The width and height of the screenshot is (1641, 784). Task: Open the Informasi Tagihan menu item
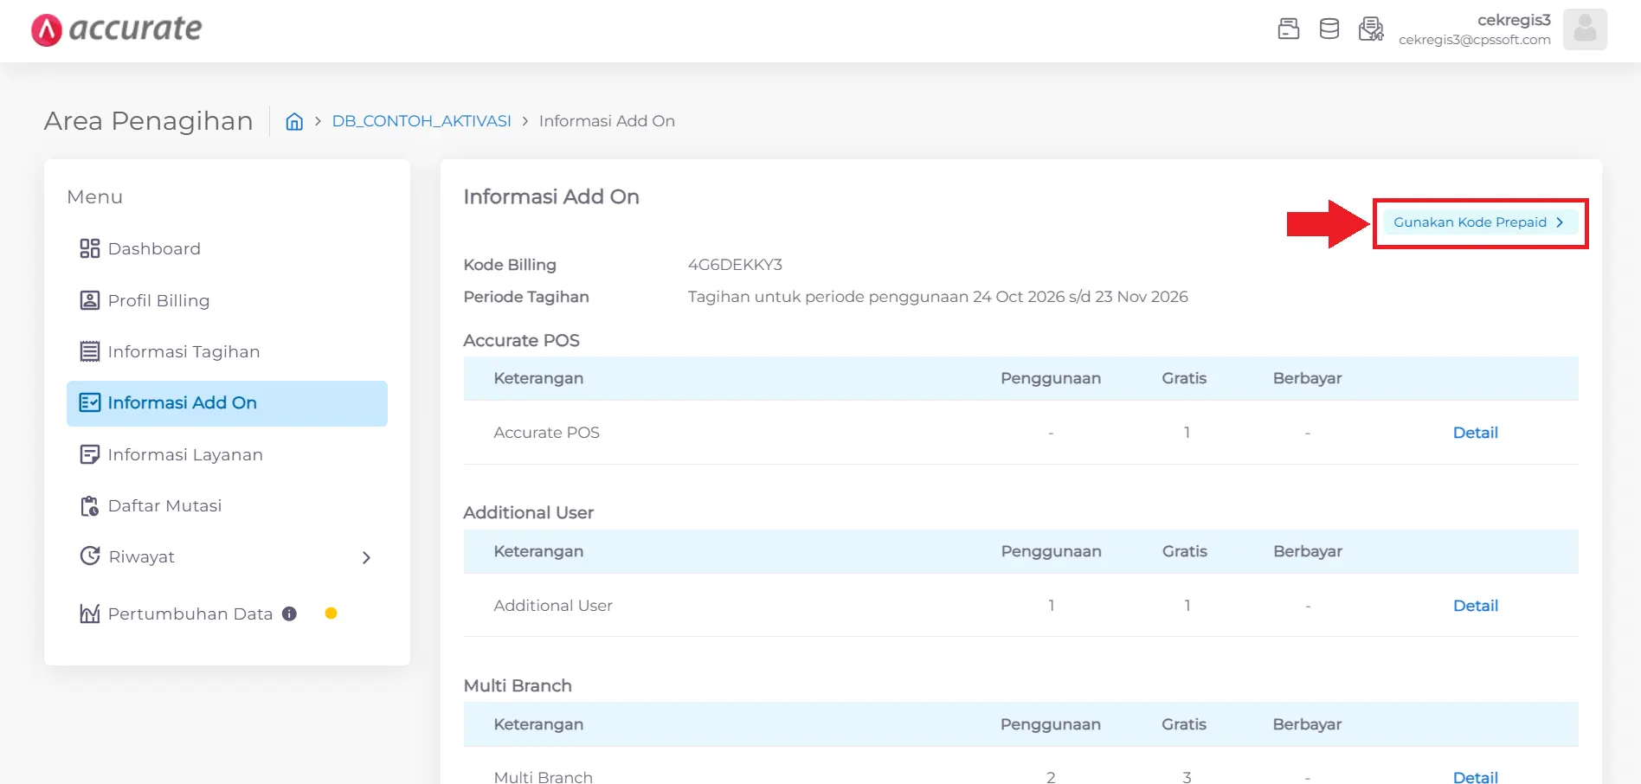pyautogui.click(x=227, y=351)
